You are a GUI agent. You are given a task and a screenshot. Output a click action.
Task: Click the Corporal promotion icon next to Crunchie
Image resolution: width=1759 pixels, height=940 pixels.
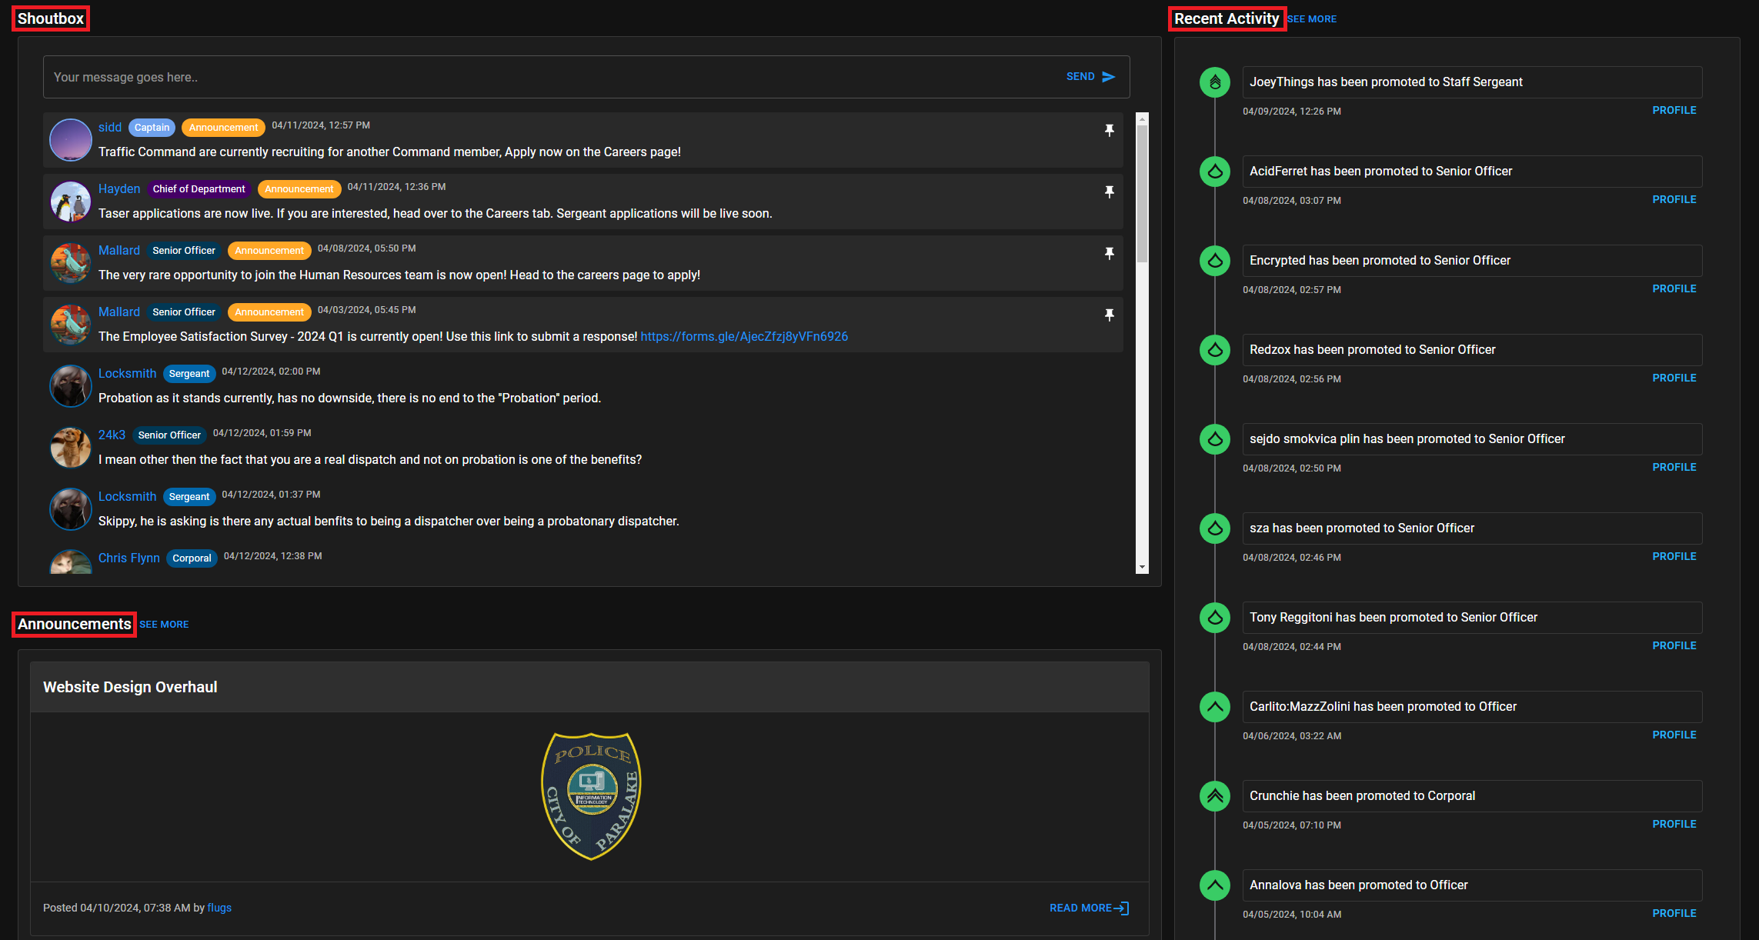(x=1214, y=796)
